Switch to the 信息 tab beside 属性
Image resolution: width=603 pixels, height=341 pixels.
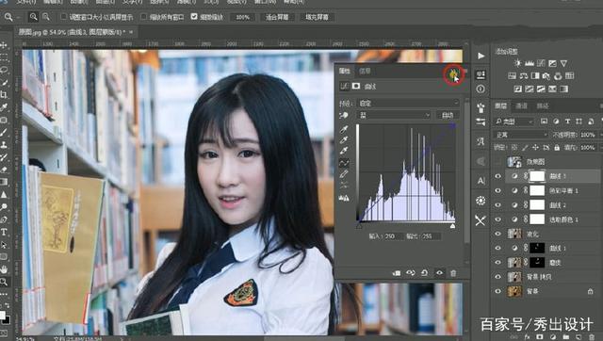(365, 72)
